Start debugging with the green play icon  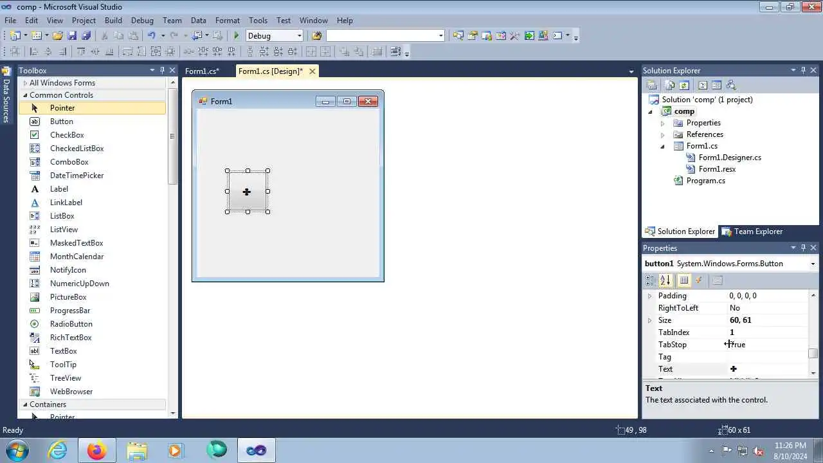tap(237, 35)
